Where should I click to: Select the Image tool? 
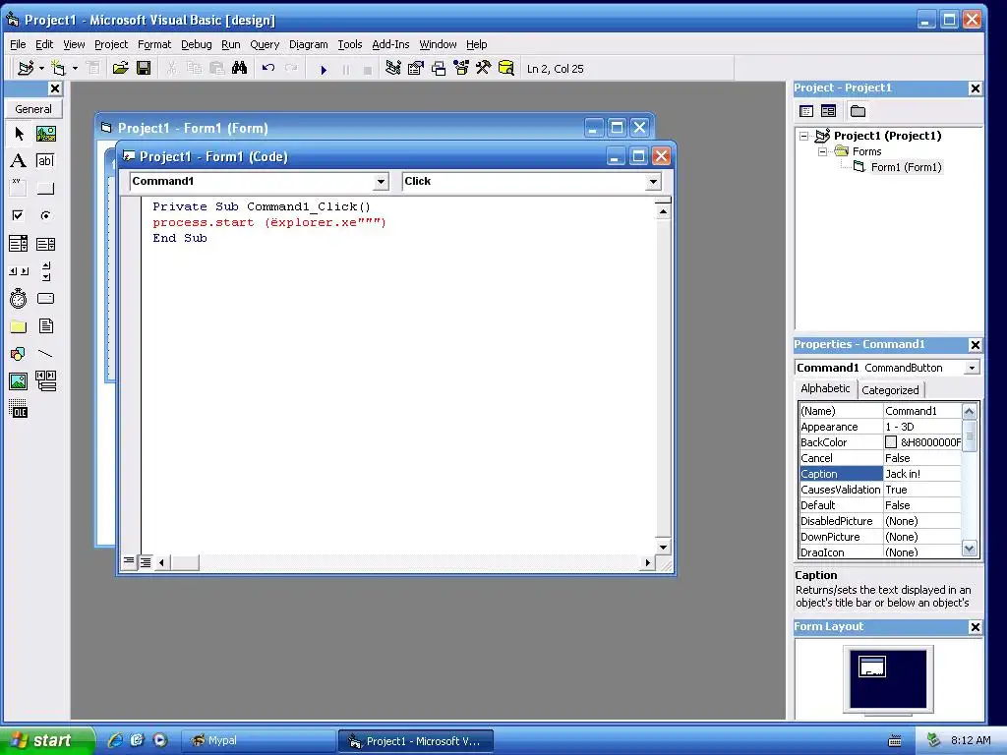19,381
